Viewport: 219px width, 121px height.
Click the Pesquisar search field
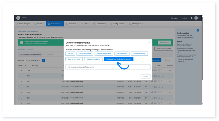pyautogui.click(x=55, y=54)
